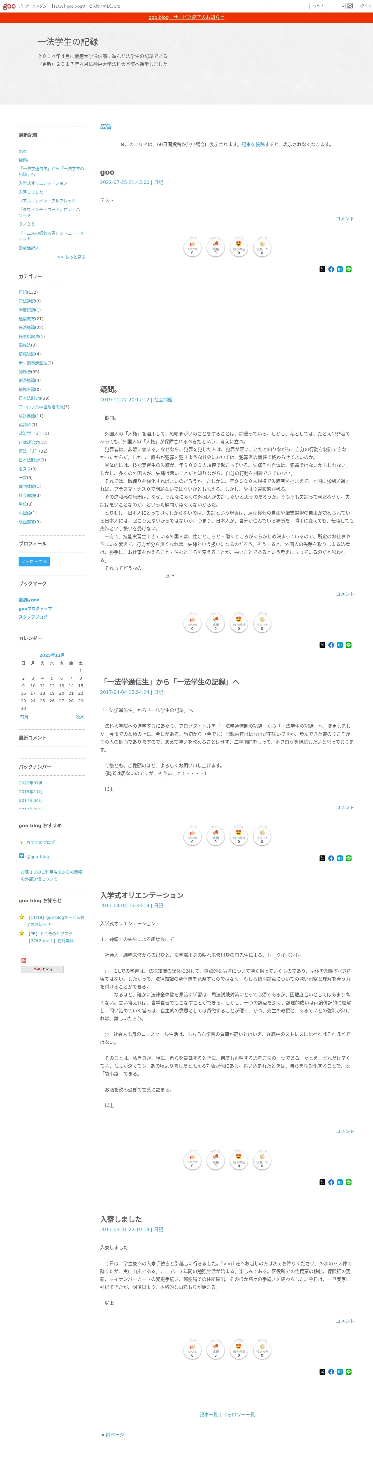The height and width of the screenshot is (1478, 373).
Task: Open the 2022年07月 back number
Action: [x=31, y=783]
